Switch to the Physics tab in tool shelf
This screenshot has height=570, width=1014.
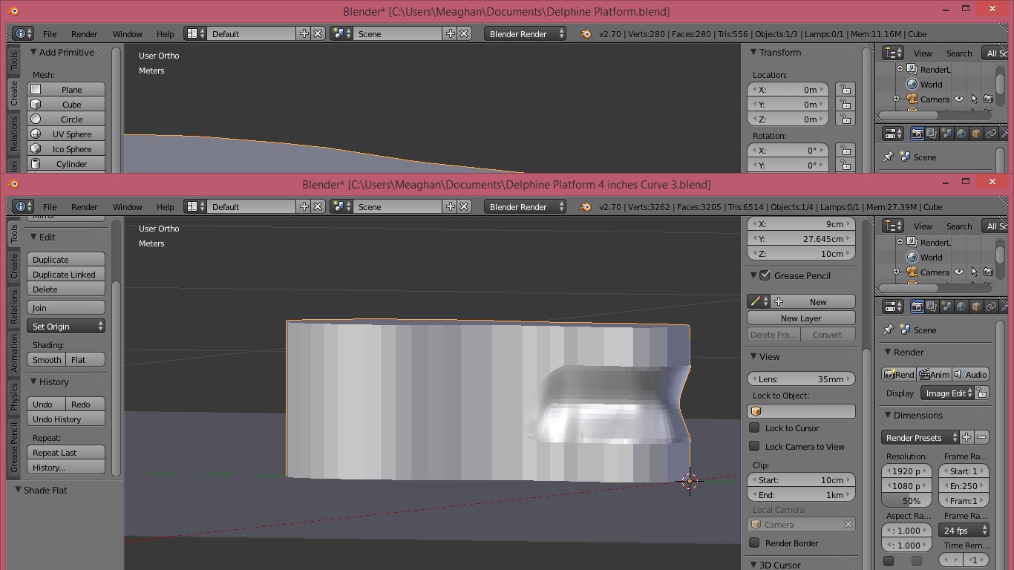pos(14,397)
